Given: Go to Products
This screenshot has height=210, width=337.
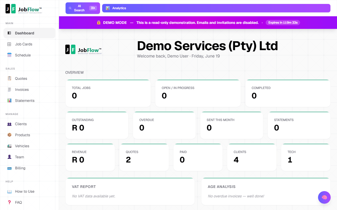Looking at the screenshot, I should (29, 135).
